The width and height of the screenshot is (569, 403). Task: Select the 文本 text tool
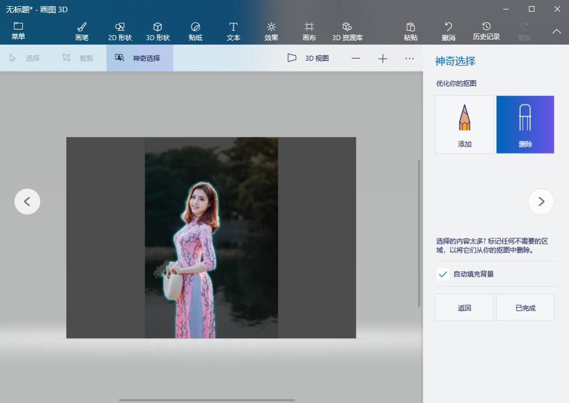233,32
